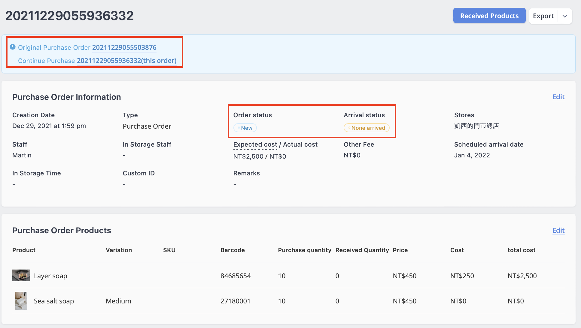Edit Purchase Order Information section
Screen dimensions: 581x328
(x=558, y=97)
